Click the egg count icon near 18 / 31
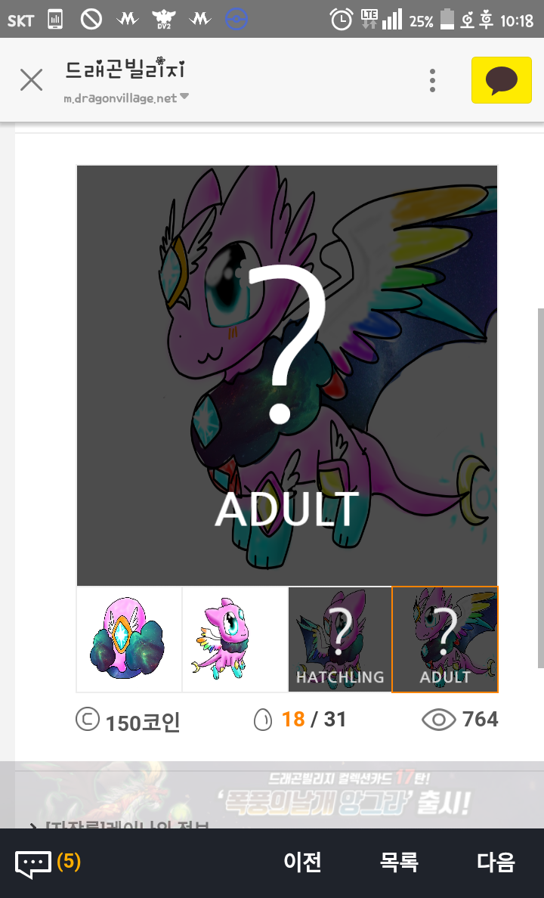The image size is (544, 898). click(263, 720)
